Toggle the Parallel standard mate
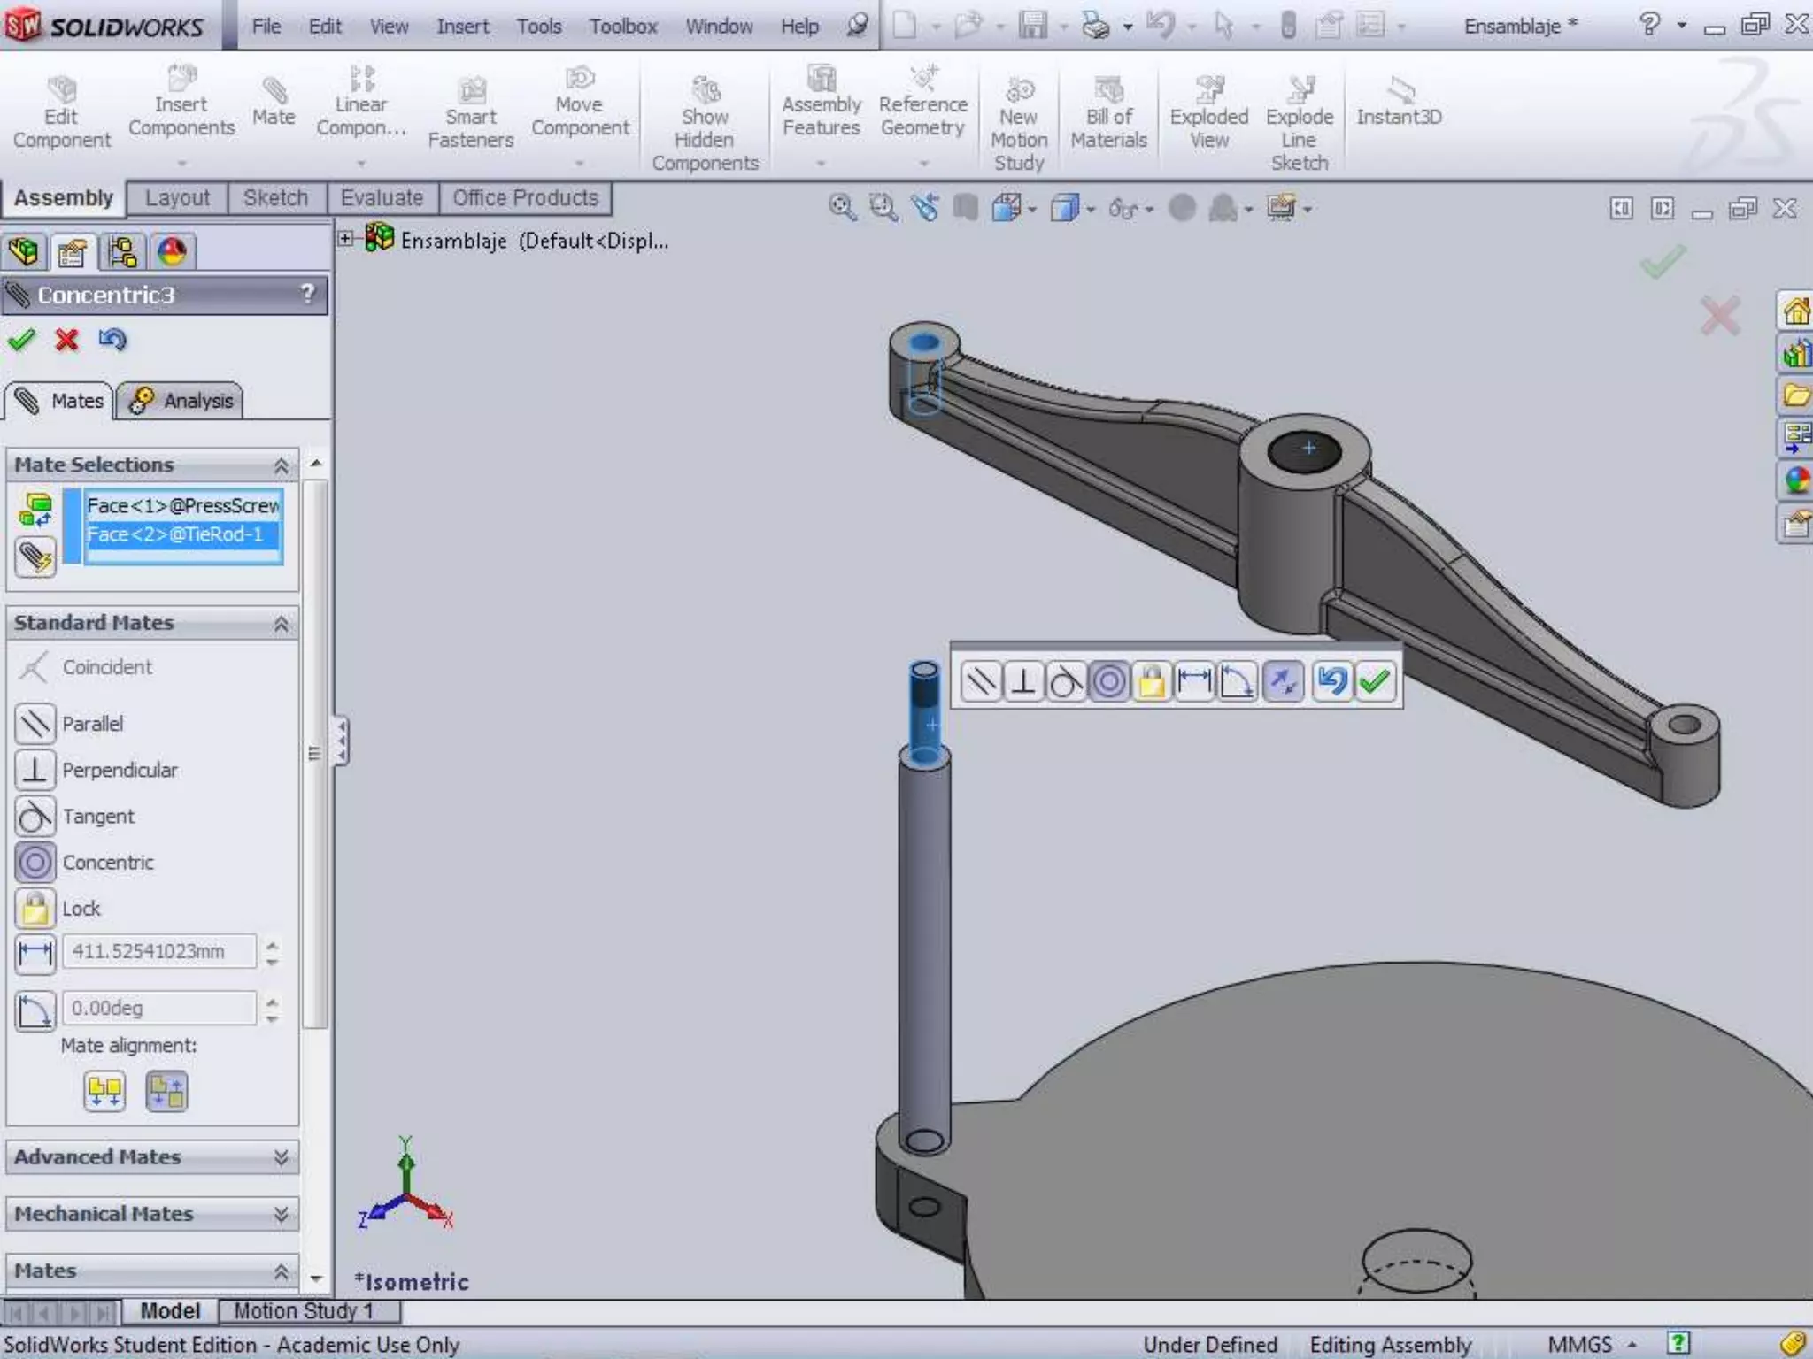 click(x=35, y=724)
